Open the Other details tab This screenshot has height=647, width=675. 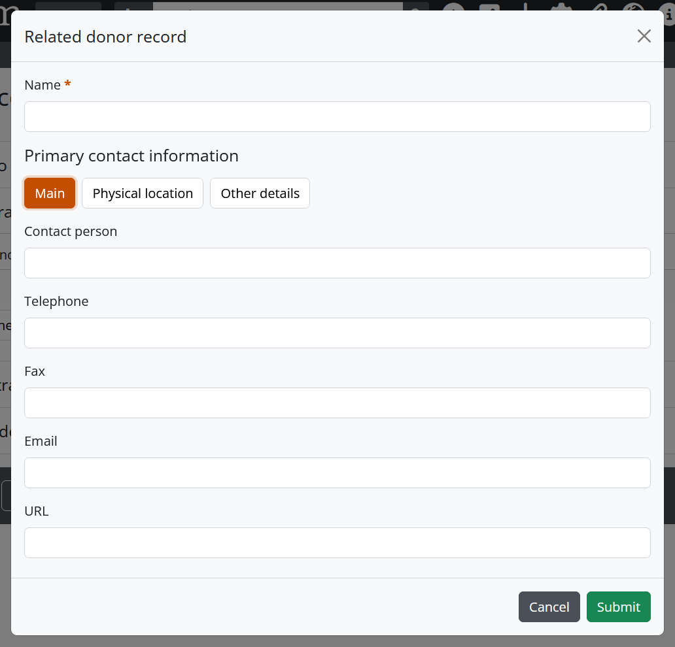click(260, 193)
